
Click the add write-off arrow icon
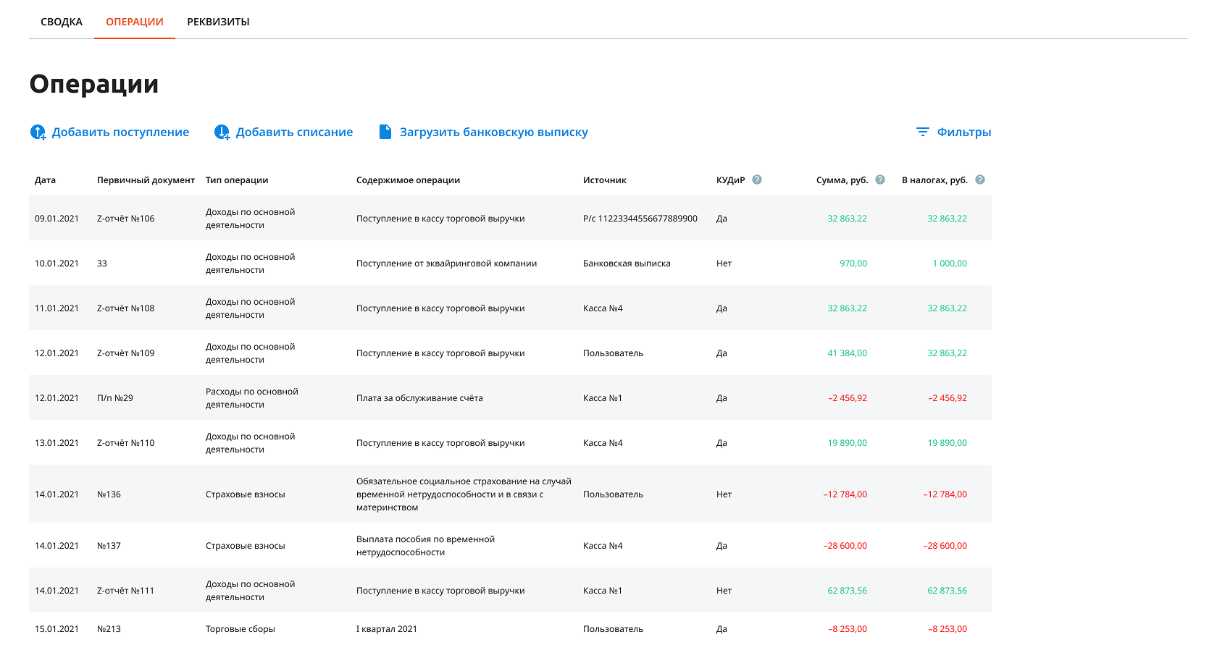tap(222, 132)
